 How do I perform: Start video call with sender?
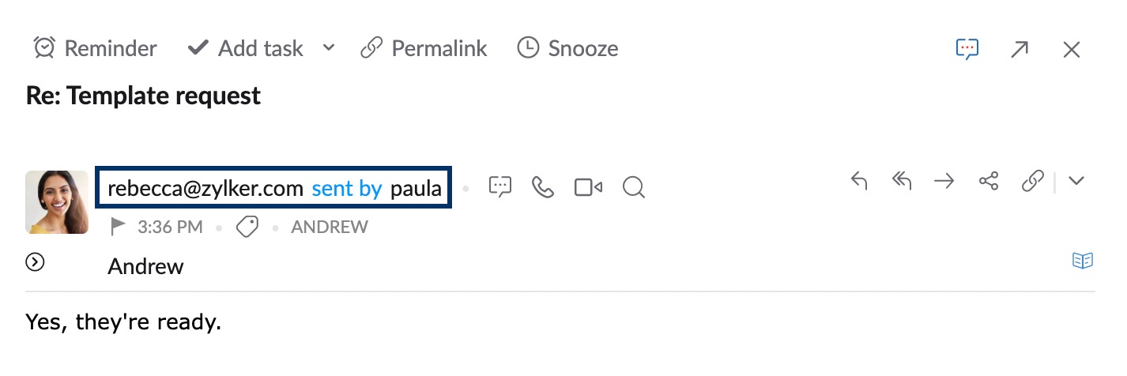coord(588,187)
